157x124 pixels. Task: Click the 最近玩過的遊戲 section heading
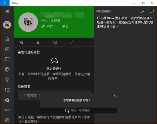[29, 52]
